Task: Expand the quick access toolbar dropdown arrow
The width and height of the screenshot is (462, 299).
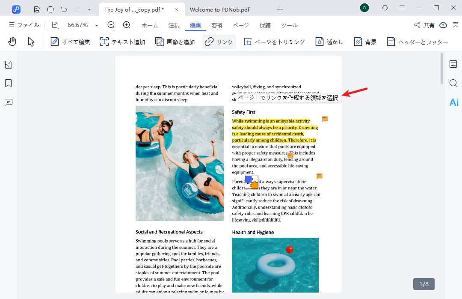Action: (x=89, y=9)
